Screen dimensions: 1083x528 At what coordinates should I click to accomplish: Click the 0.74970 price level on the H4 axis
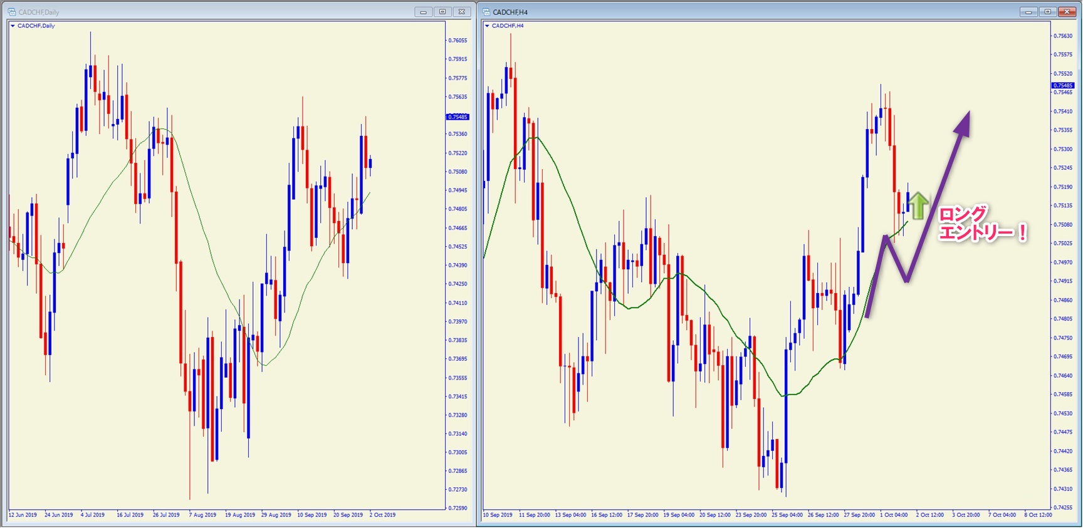point(1063,262)
